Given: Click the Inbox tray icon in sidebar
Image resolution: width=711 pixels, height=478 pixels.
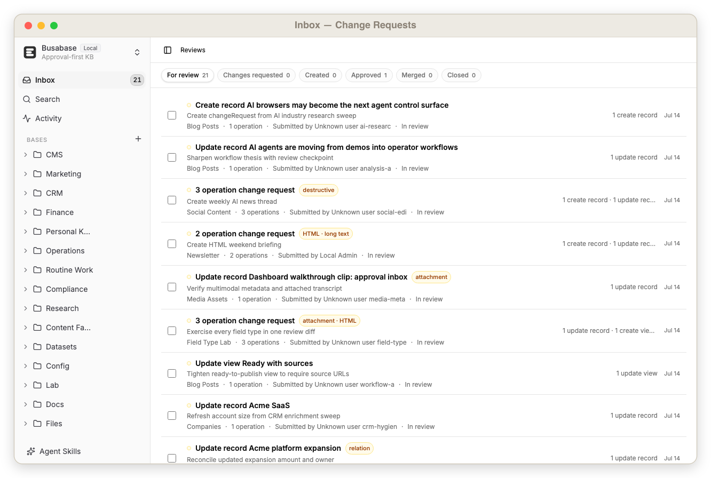Looking at the screenshot, I should 27,80.
